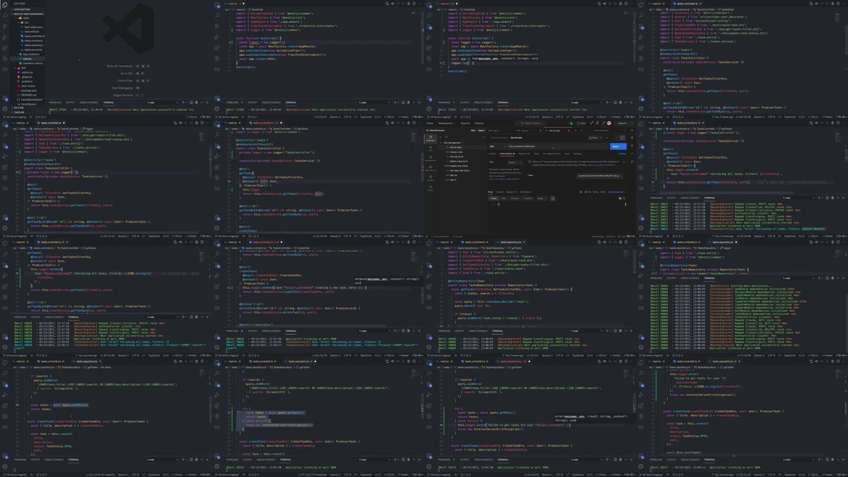Open the Reports menu in Postman header

[465, 123]
